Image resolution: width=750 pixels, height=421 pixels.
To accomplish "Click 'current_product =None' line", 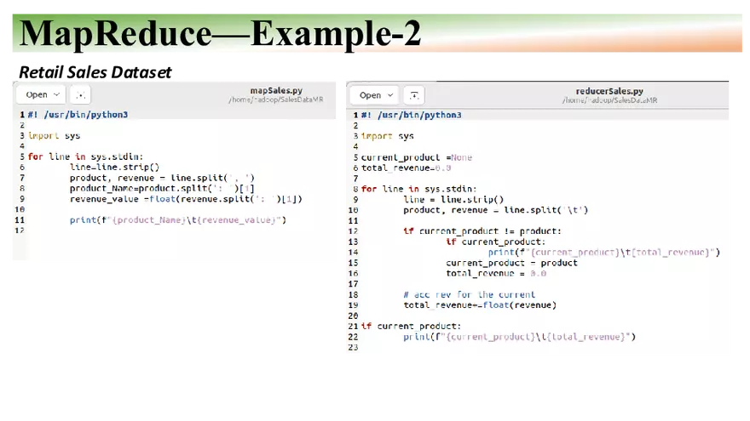I will tap(417, 157).
